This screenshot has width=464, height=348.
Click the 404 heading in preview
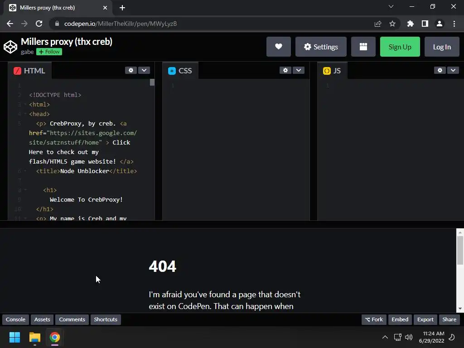163,266
